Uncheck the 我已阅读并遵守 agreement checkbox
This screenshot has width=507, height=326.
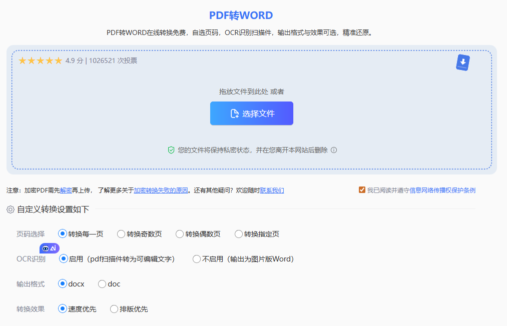tap(362, 189)
